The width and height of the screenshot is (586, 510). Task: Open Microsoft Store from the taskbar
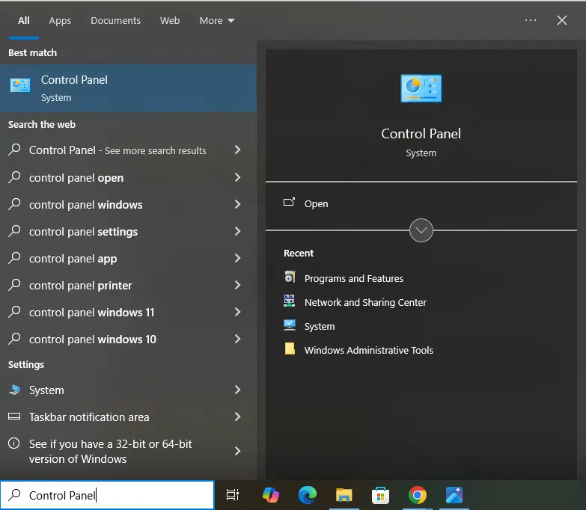tap(380, 495)
